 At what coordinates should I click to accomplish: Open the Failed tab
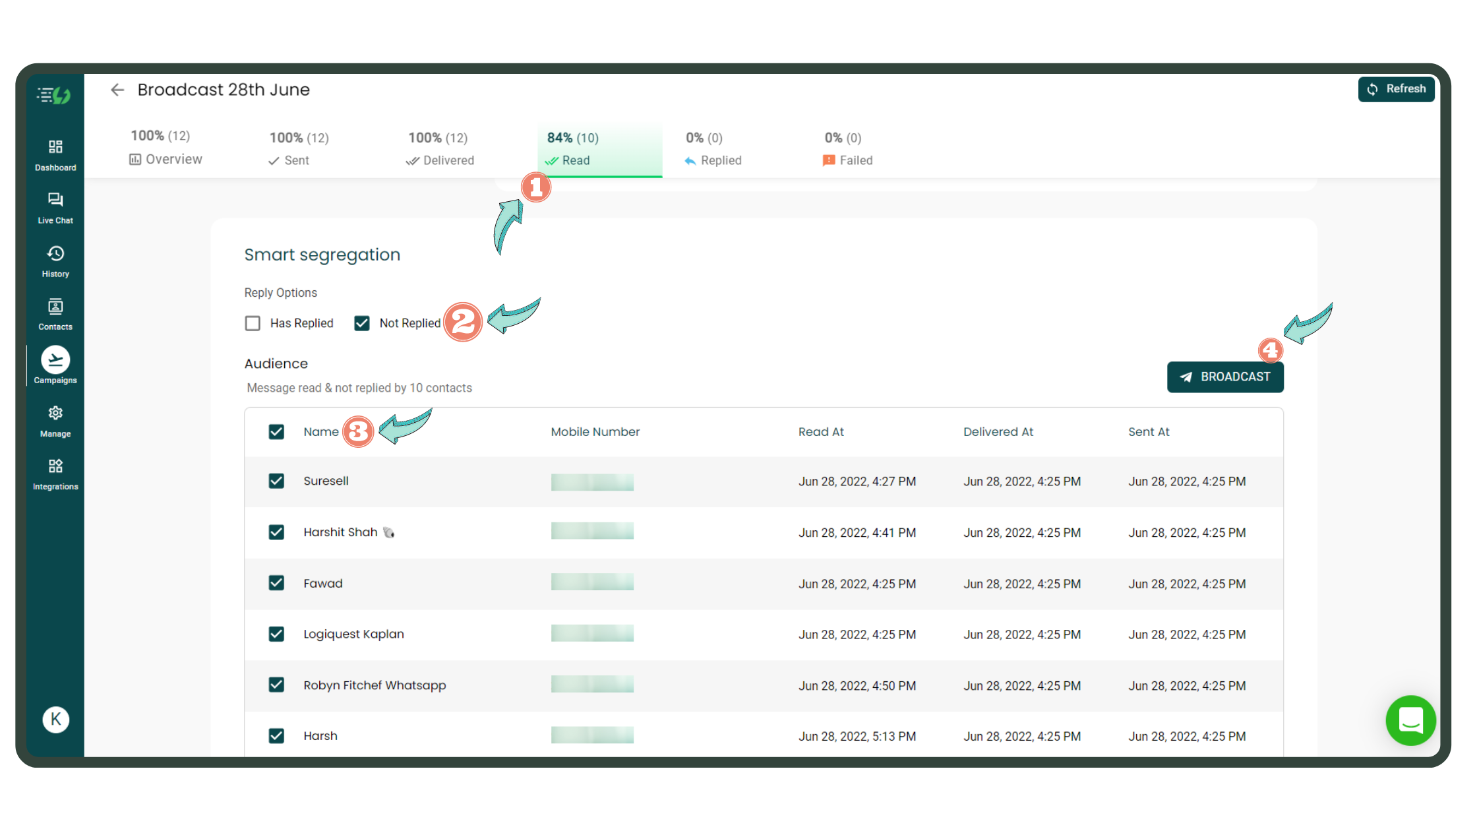click(x=848, y=149)
